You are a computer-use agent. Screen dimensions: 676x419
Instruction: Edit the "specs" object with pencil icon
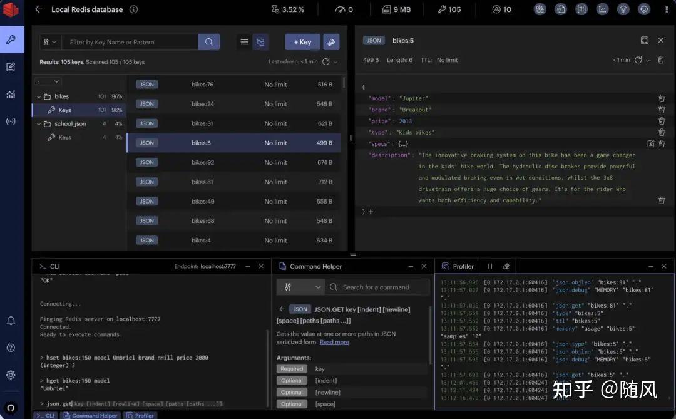650,143
